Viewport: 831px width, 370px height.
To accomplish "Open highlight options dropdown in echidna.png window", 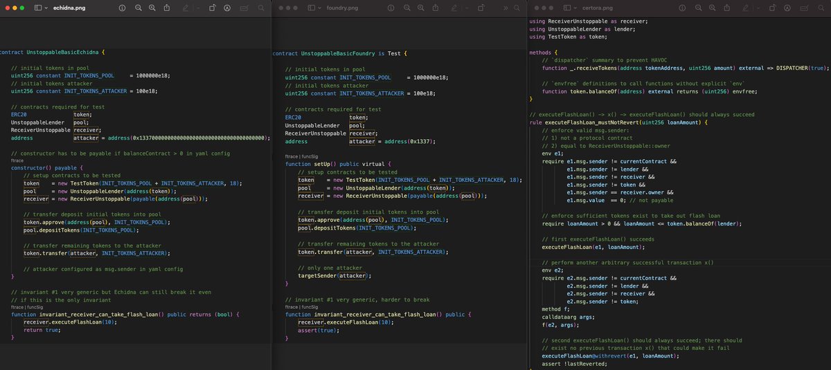I will (197, 8).
